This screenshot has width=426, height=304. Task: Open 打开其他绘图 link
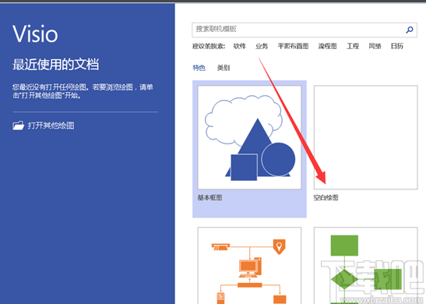pyautogui.click(x=51, y=125)
